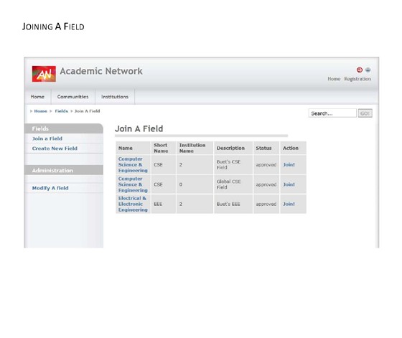
Task: Click Home in the breadcrumb
Action: click(40, 111)
